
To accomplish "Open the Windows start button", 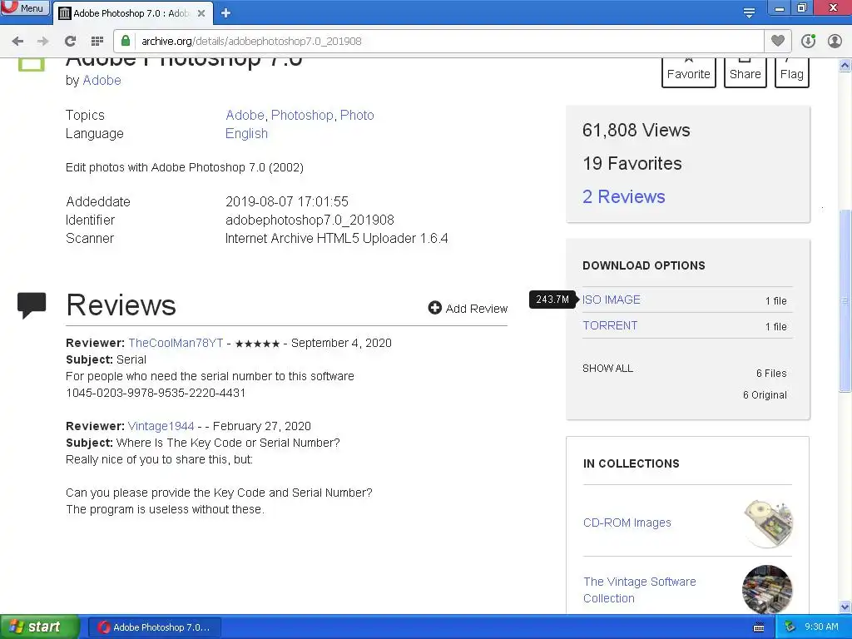I will coord(39,627).
